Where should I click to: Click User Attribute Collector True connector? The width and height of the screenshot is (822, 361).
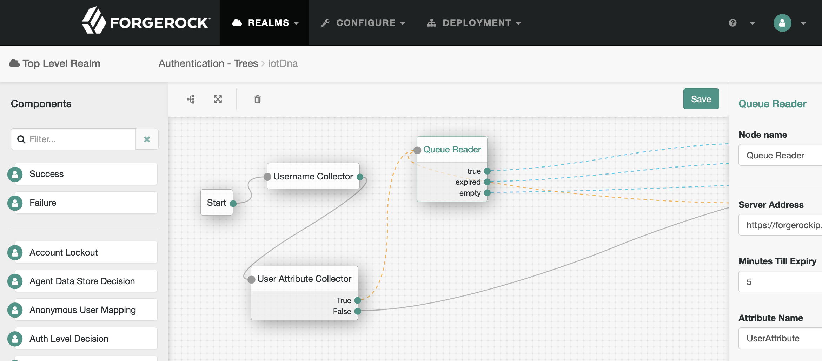click(x=358, y=300)
